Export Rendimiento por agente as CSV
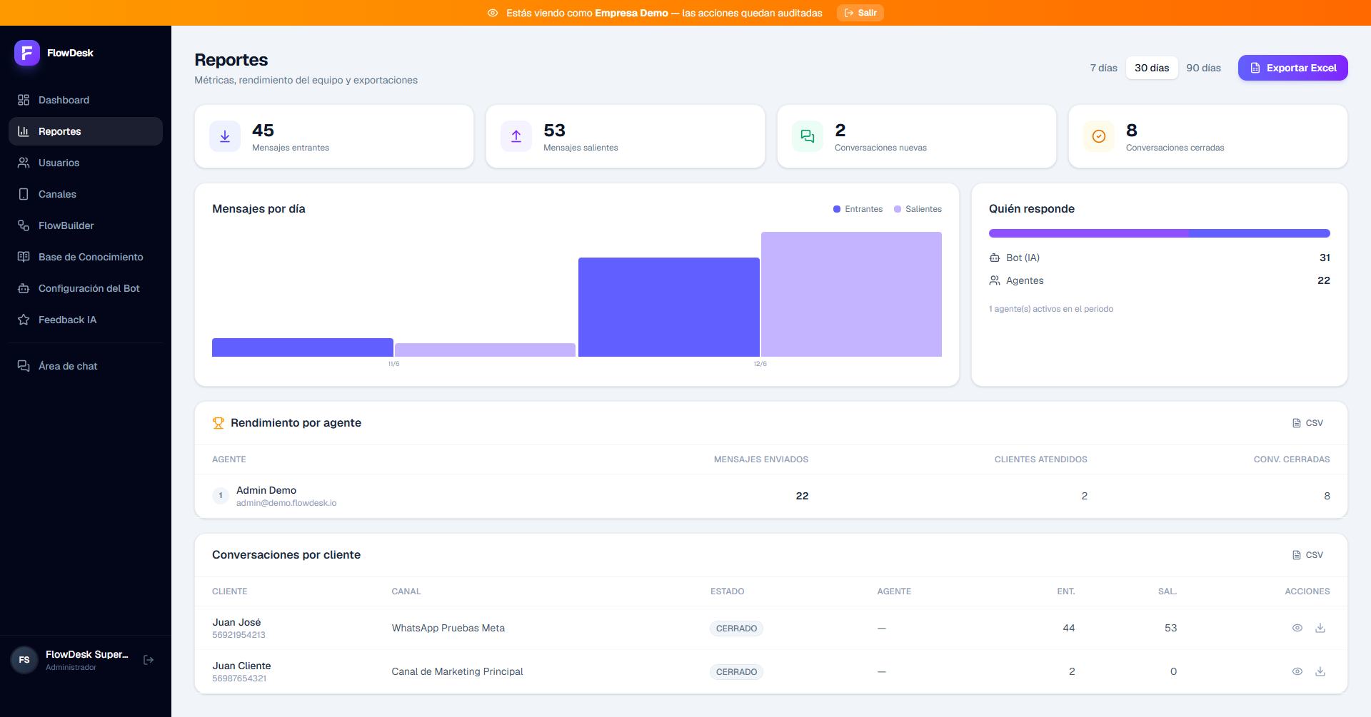 point(1307,423)
